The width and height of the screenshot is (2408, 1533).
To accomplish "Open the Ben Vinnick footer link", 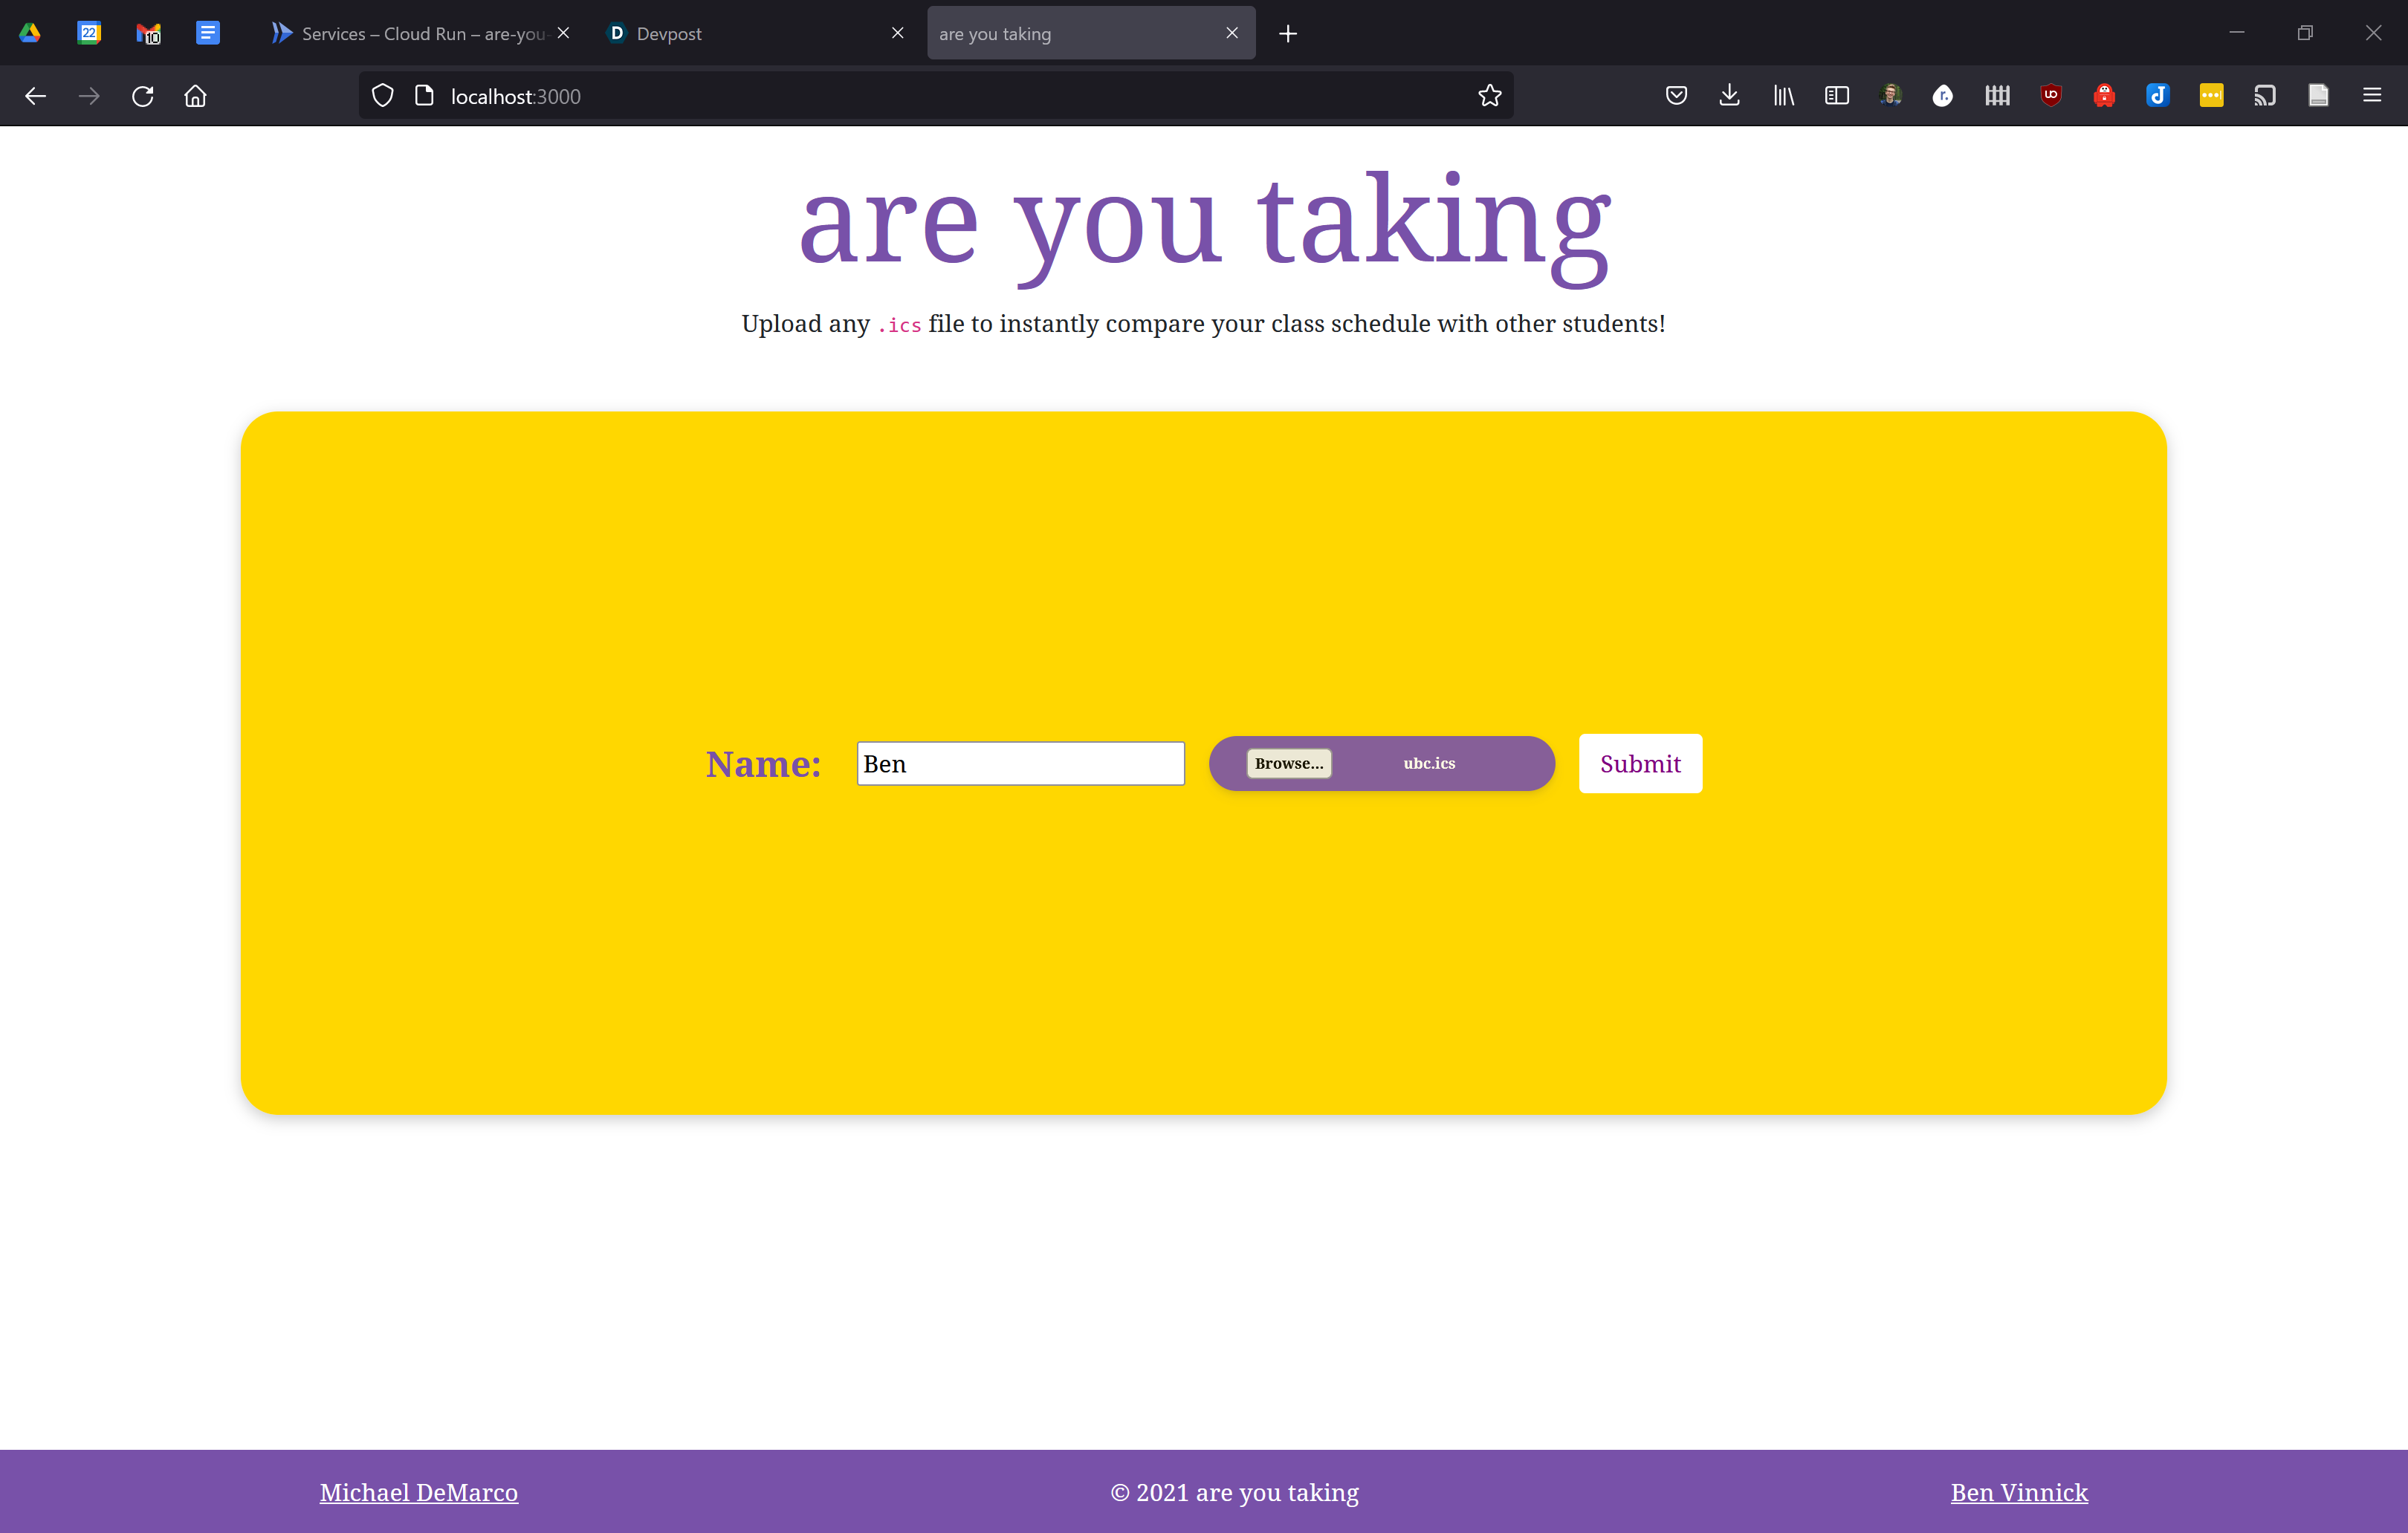I will [2018, 1492].
